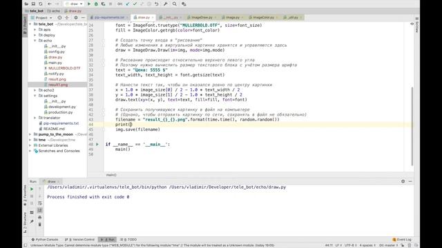
Task: Select notify.py in the project tree
Action: (x=54, y=74)
